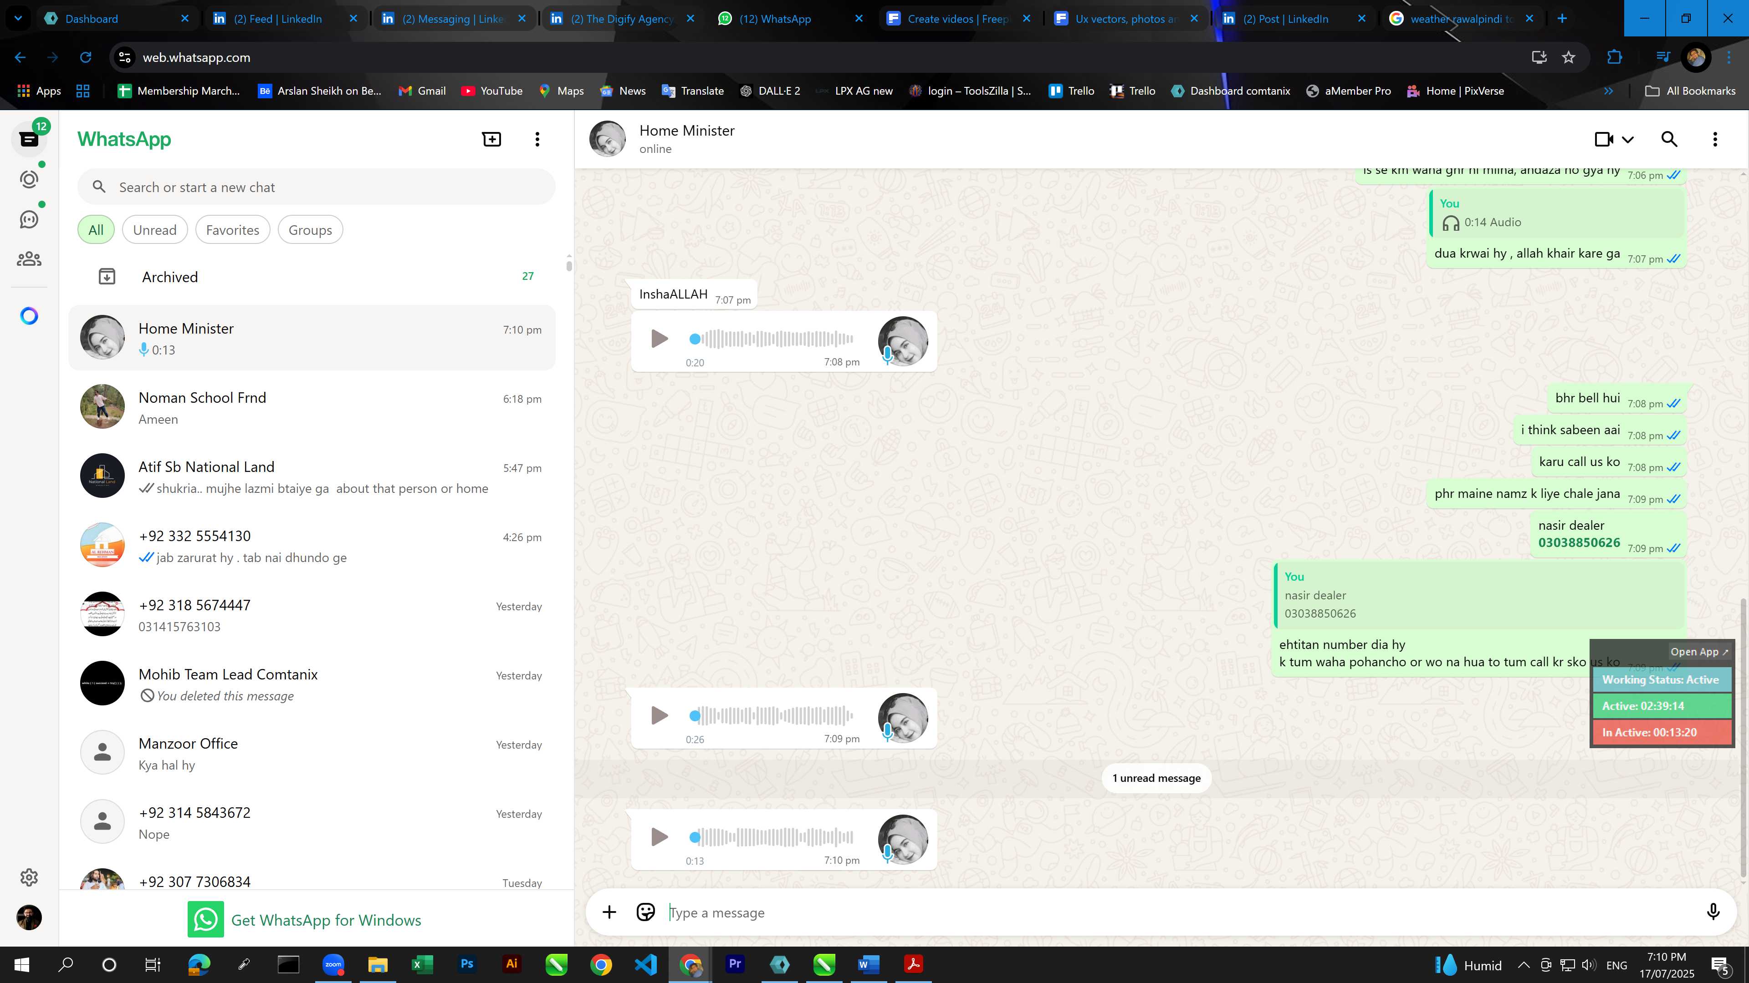Expand hidden bookmarks chevron
1749x983 pixels.
point(1608,91)
